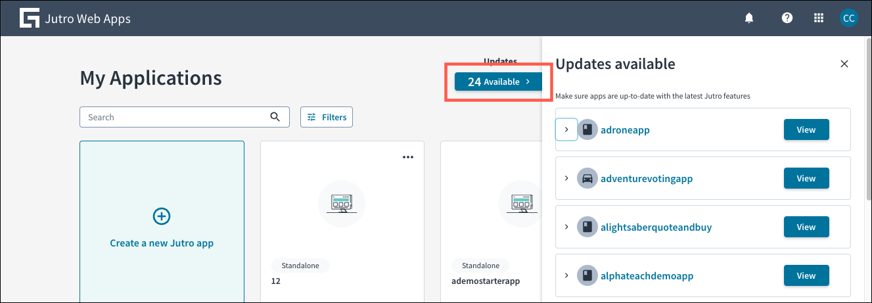This screenshot has height=303, width=872.
Task: Click the search magnifier icon
Action: (x=275, y=117)
